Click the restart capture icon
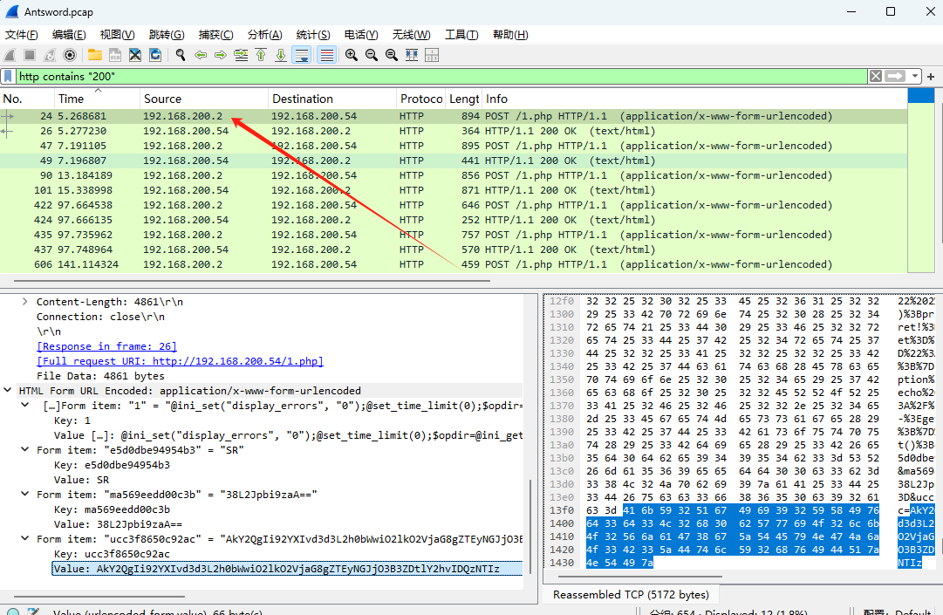 (x=50, y=55)
